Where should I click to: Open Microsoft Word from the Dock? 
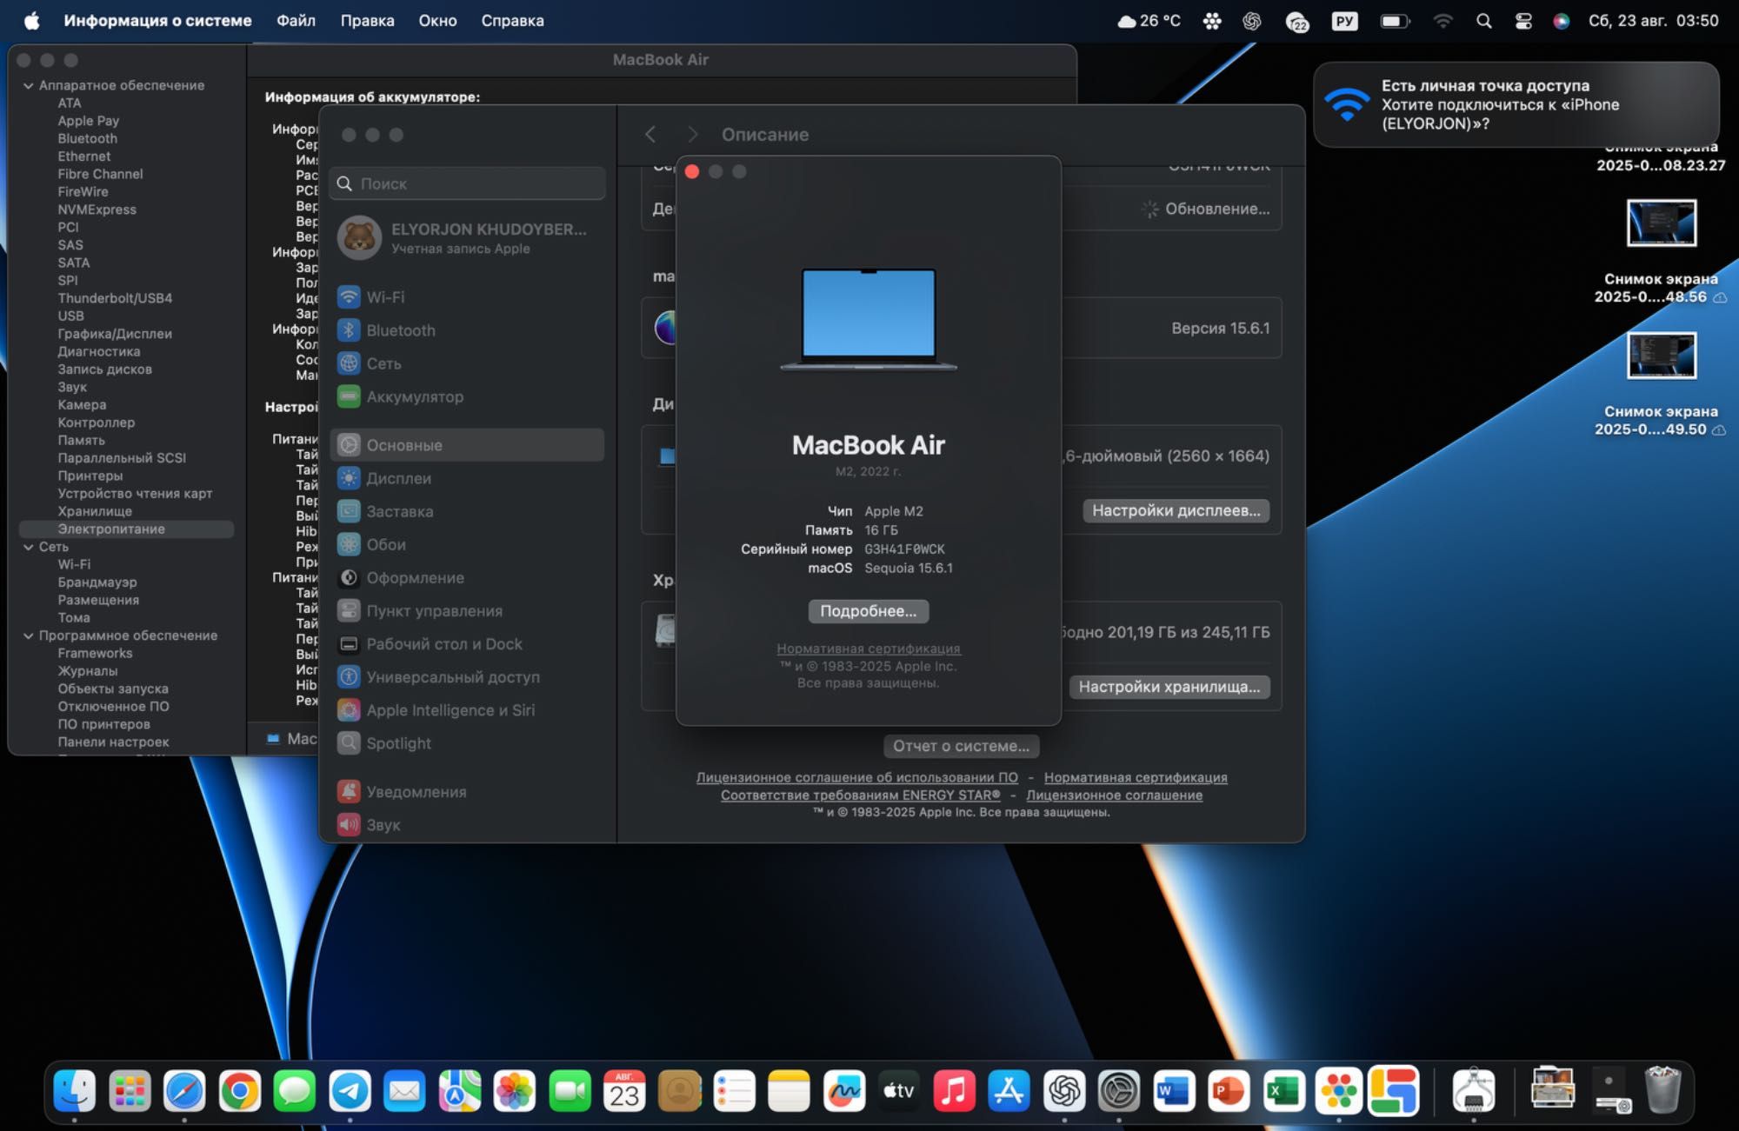coord(1174,1090)
